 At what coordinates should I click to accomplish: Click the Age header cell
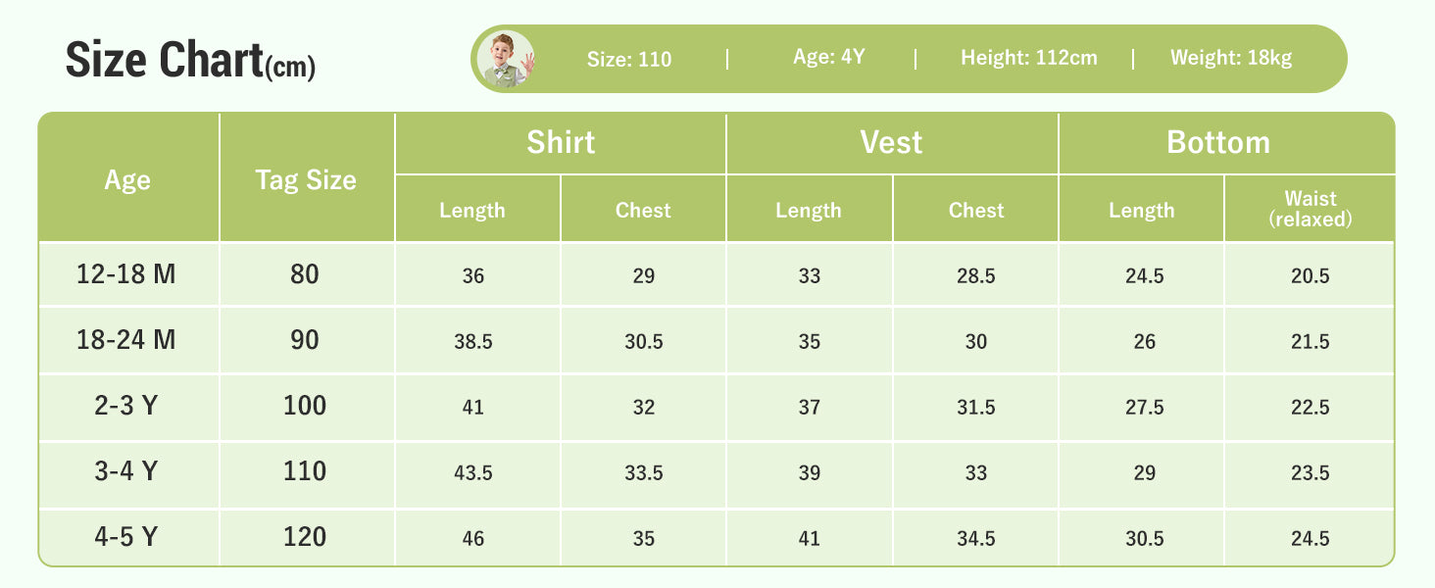click(x=128, y=178)
